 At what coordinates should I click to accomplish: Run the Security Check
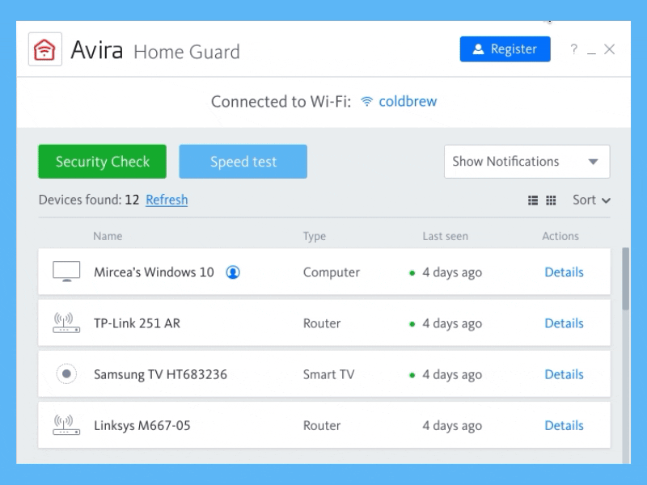pos(102,162)
